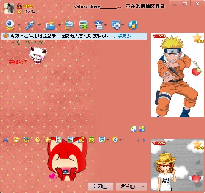Minimize the chat window
The image size is (205, 193).
point(175,4)
